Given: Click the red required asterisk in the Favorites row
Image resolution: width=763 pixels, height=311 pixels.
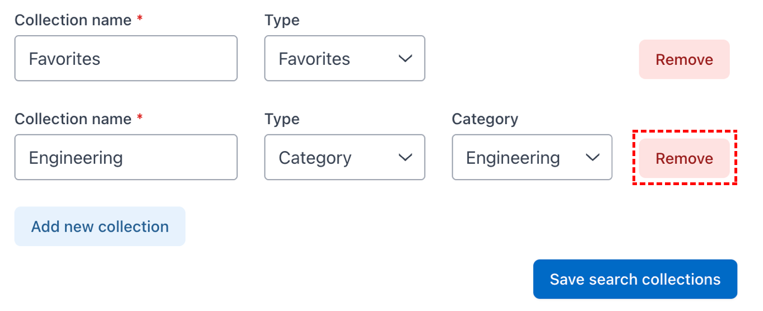Looking at the screenshot, I should (139, 18).
